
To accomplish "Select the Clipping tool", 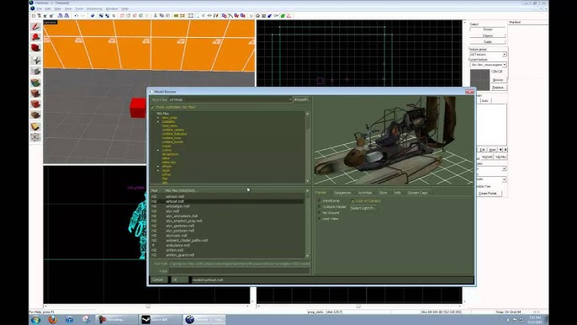I will 35,126.
